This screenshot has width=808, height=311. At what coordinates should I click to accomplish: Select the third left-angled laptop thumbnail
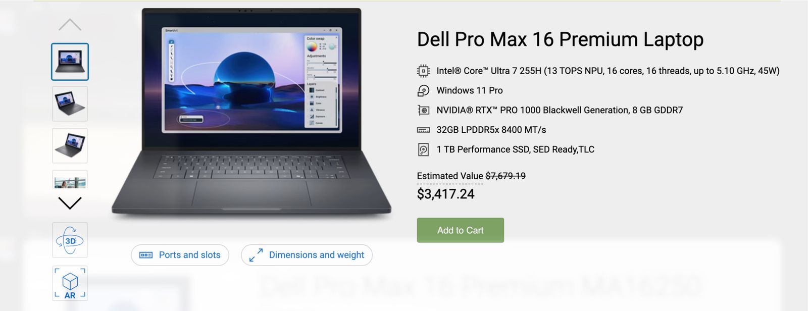pyautogui.click(x=70, y=145)
